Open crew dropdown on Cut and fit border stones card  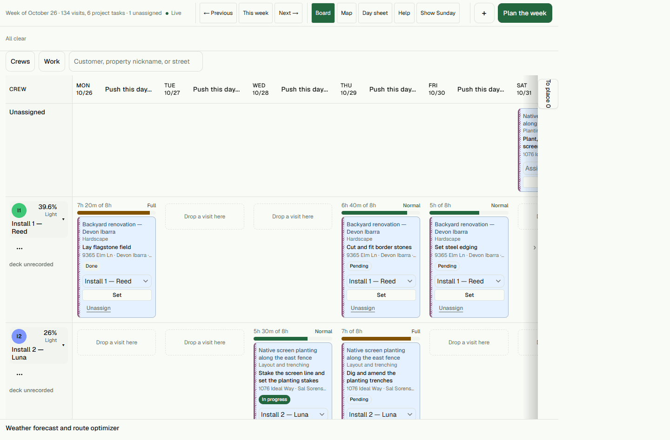(381, 281)
